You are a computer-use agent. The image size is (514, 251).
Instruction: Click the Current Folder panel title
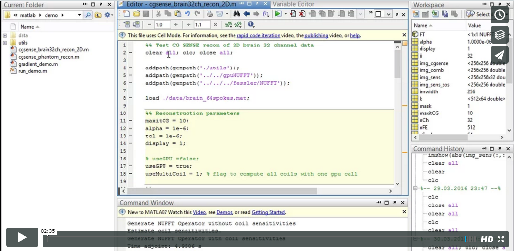(23, 5)
